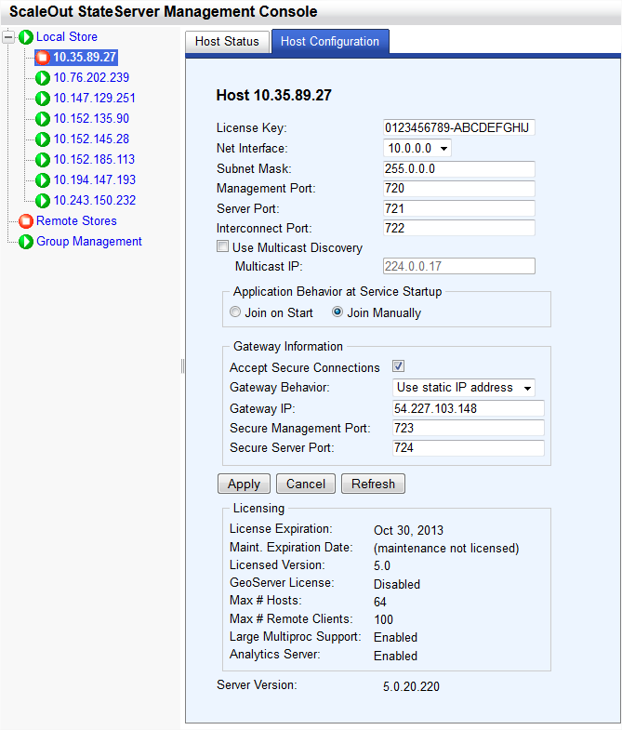Click the Secure Management Port field
This screenshot has height=730, width=622.
pyautogui.click(x=469, y=428)
